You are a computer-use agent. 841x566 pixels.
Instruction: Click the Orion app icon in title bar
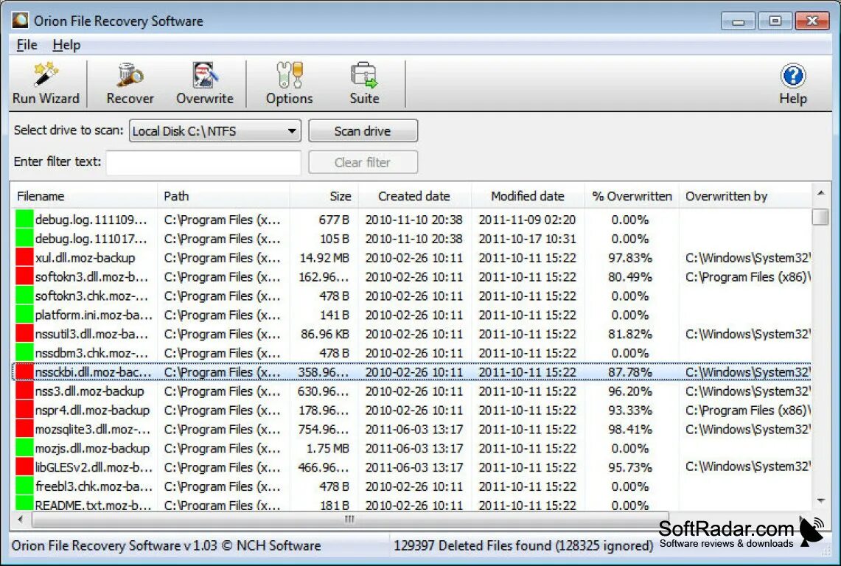tap(21, 21)
